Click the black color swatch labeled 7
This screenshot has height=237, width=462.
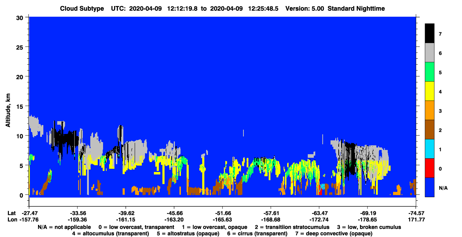[430, 33]
